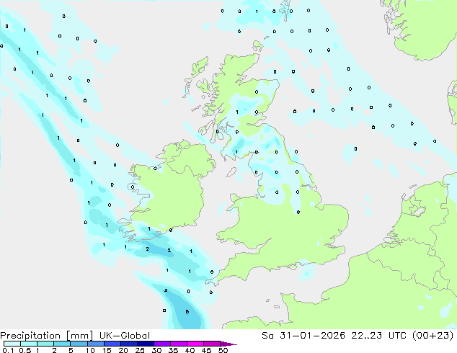
Task: Click the '25' legend value label
Action: pos(140,350)
